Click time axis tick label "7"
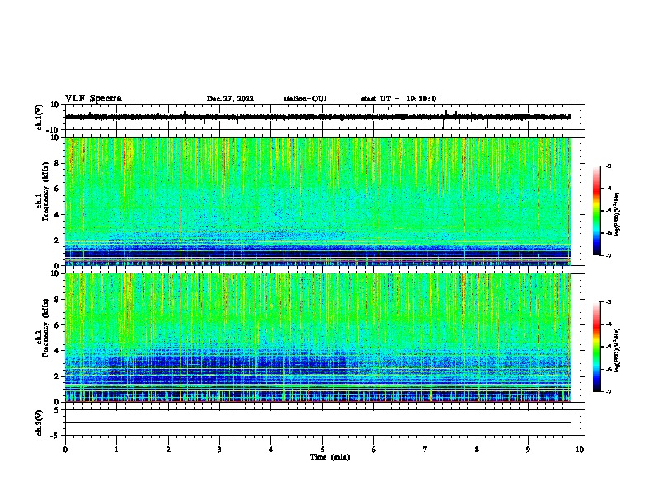The image size is (653, 504). (425, 450)
